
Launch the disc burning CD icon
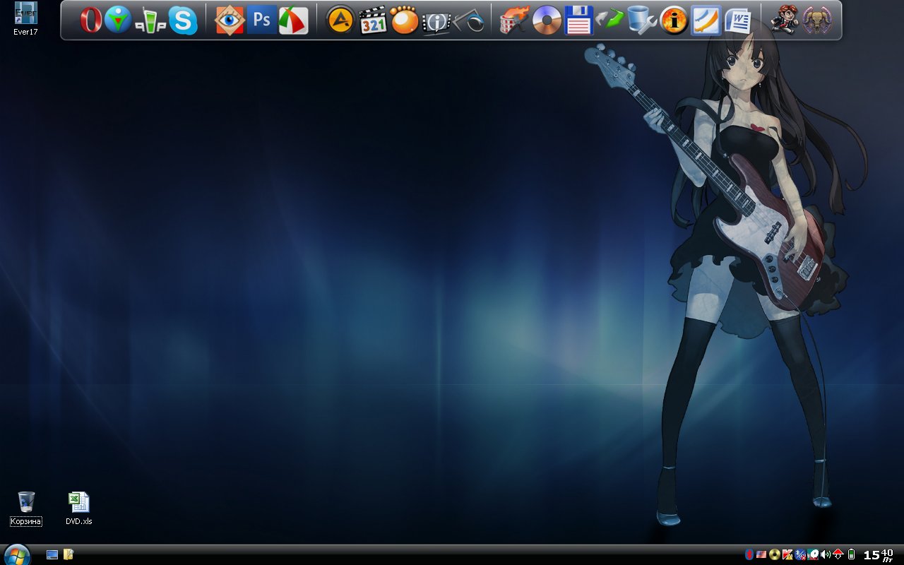pos(547,20)
